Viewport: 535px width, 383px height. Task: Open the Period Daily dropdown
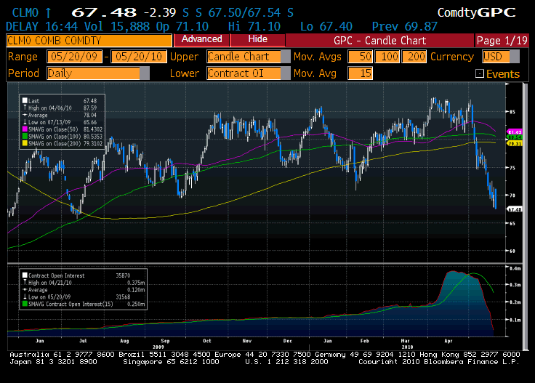pyautogui.click(x=145, y=73)
